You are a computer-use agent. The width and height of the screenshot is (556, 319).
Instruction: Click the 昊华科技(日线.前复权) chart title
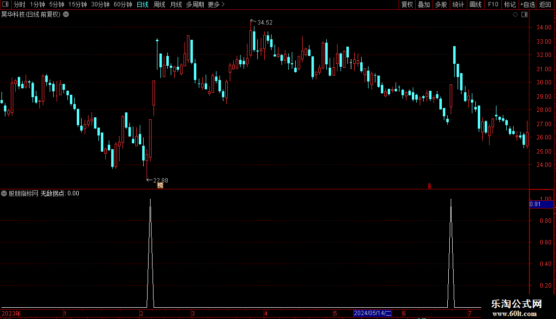tap(31, 15)
